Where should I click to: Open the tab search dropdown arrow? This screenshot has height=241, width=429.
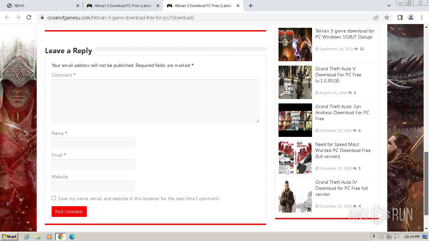point(389,6)
